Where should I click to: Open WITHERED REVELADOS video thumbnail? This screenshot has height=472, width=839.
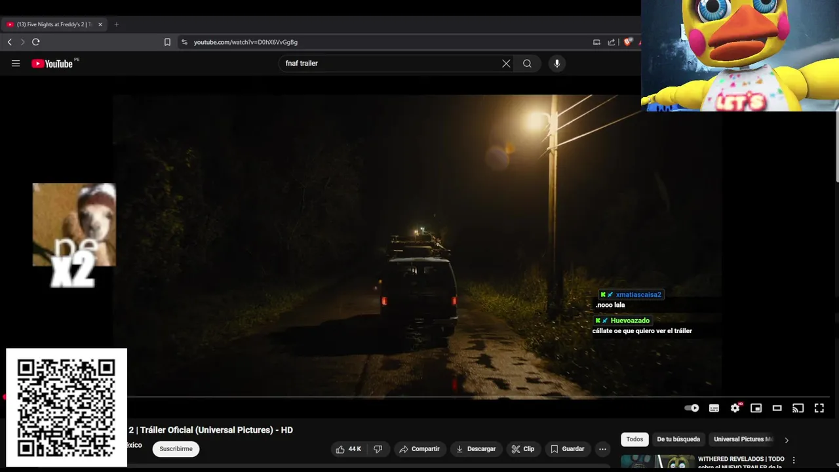tap(657, 463)
